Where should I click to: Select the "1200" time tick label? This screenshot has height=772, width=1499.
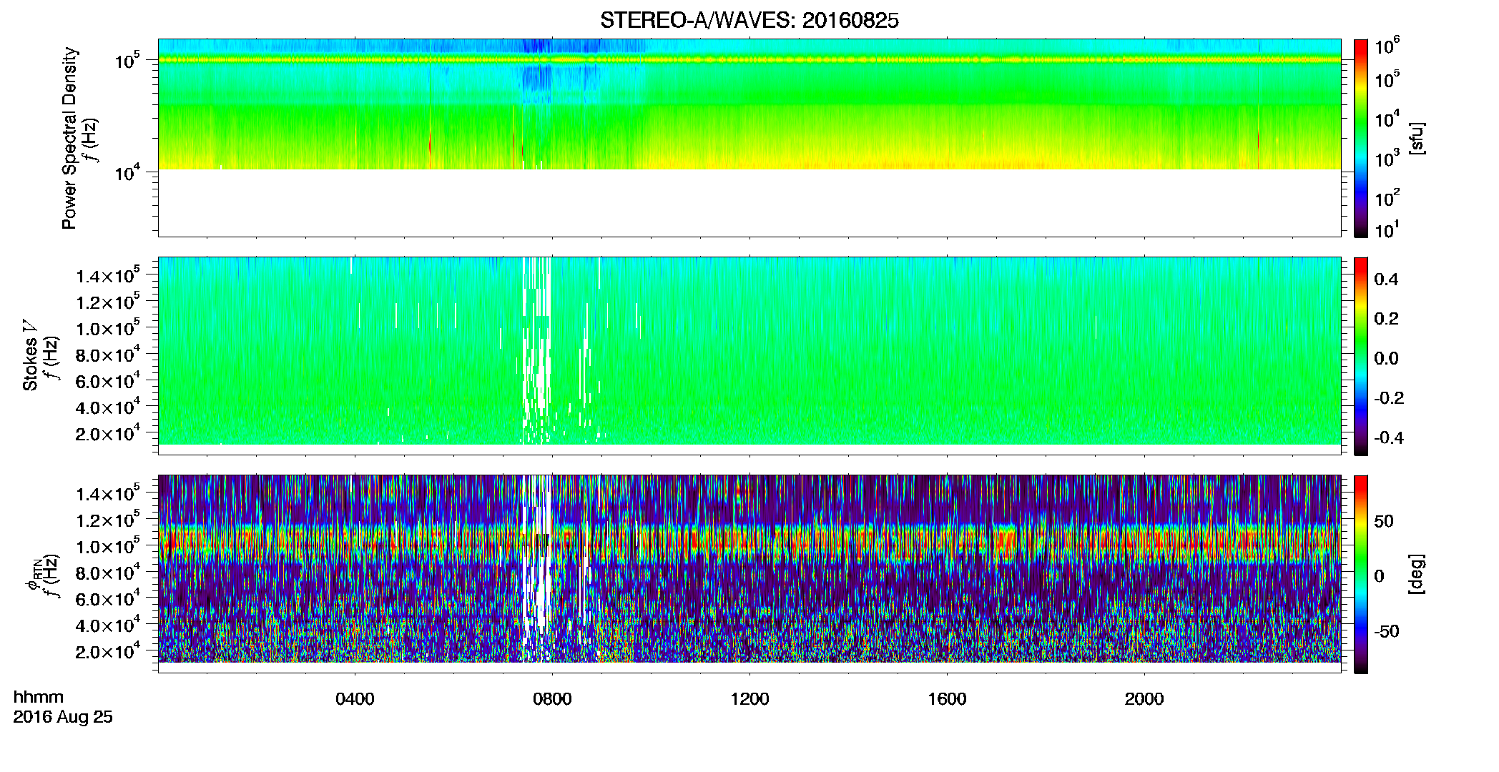[749, 699]
